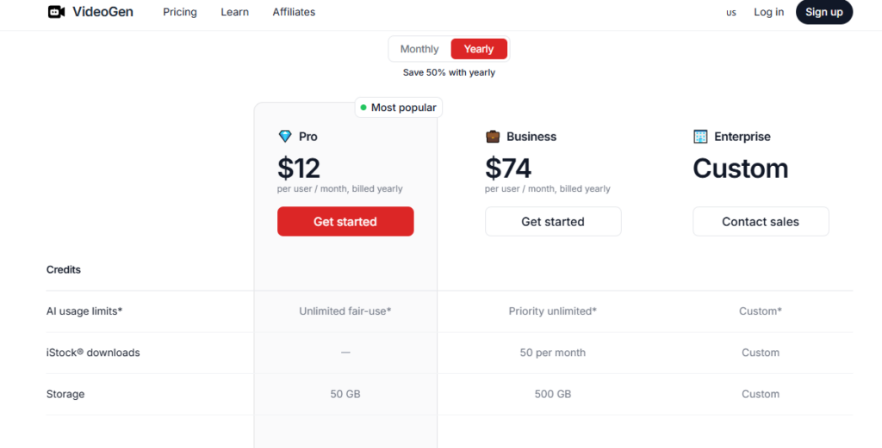Click the VideoGen camera logo icon

point(56,12)
